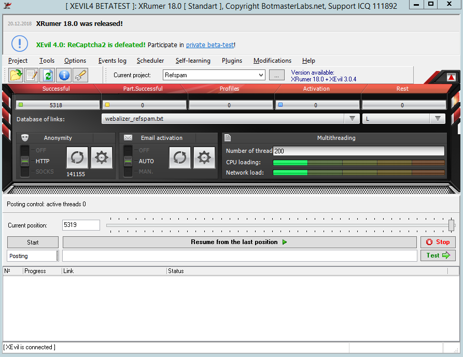
Task: Open the Help menu
Action: (x=308, y=61)
